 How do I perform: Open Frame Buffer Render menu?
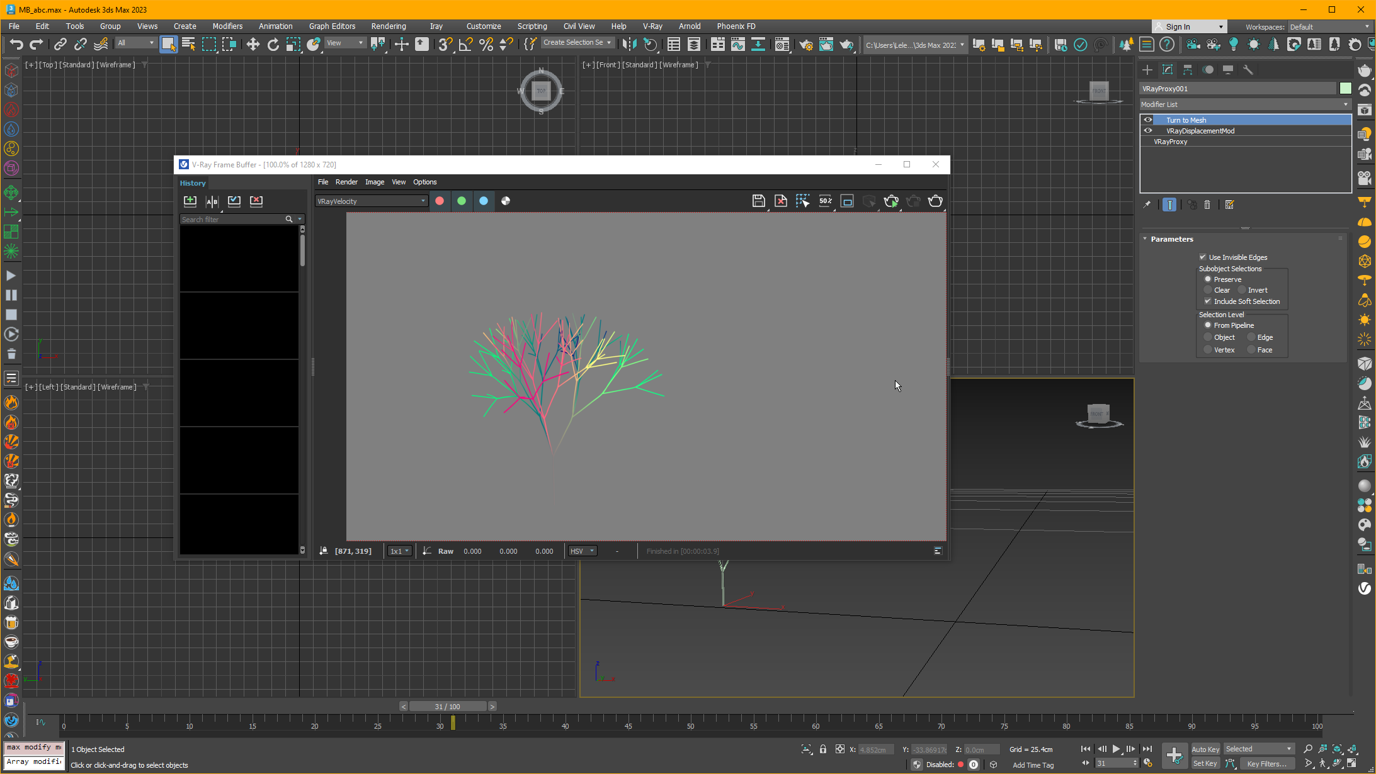tap(346, 182)
